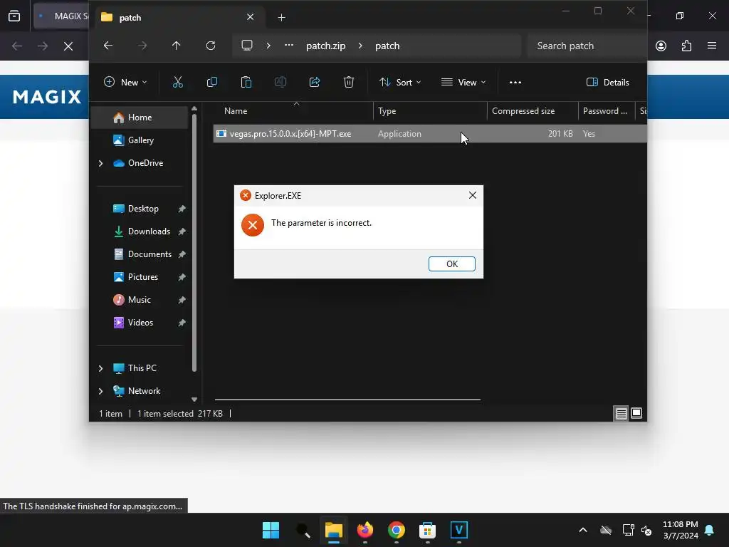
Task: Click the This PC monitor icon in address bar
Action: 247,46
